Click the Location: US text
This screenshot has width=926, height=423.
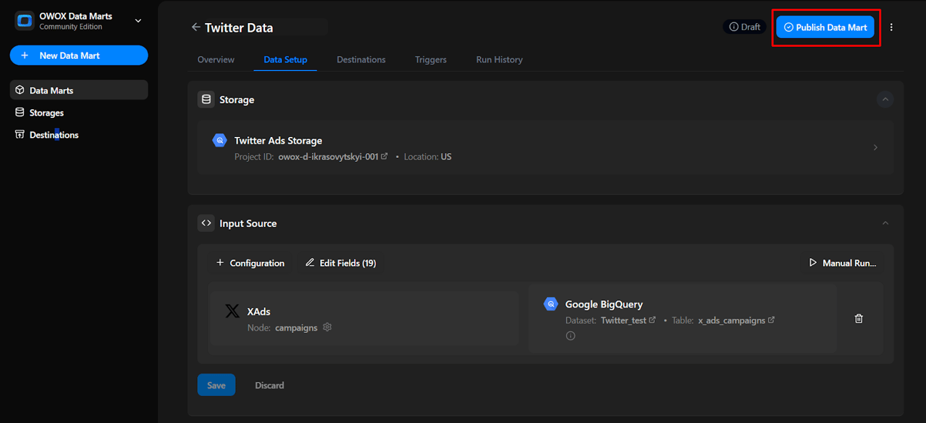428,157
